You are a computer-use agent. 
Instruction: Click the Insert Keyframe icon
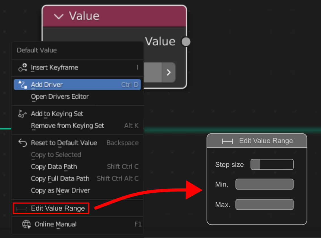(x=22, y=67)
